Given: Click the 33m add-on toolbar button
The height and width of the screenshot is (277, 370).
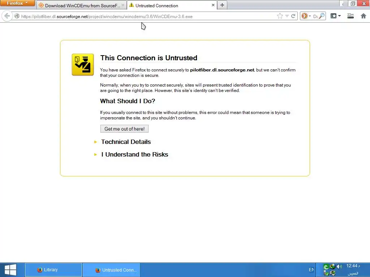Looking at the screenshot, I should coord(350,16).
